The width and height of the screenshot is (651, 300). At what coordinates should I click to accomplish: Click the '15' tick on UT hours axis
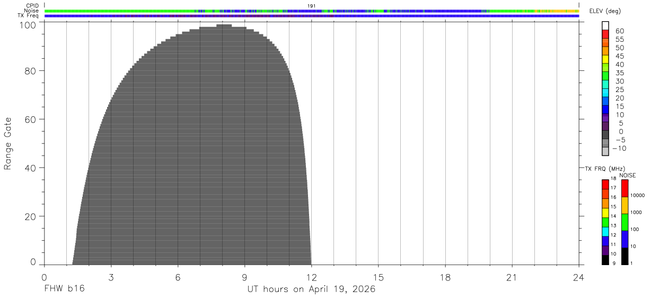[378, 277]
